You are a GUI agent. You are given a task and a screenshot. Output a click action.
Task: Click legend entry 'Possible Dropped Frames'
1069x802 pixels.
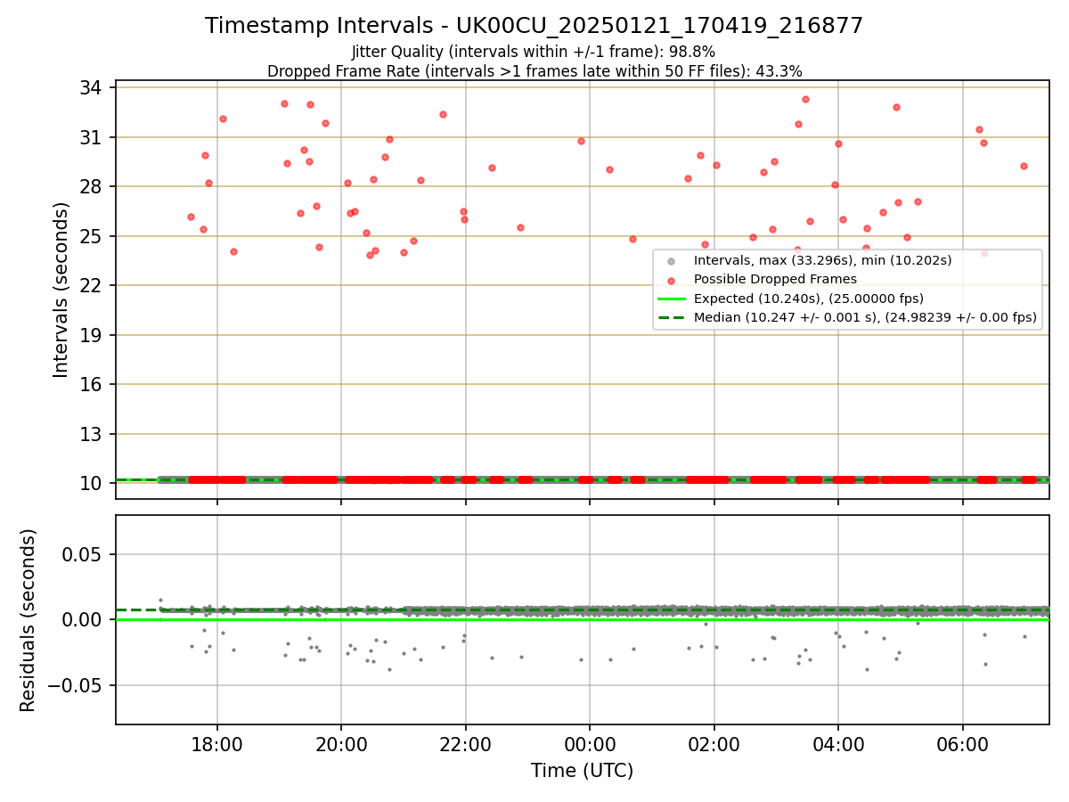click(775, 279)
